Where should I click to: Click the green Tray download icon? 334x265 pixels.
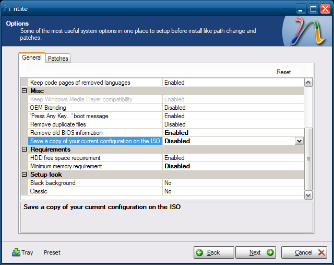[x=16, y=252]
